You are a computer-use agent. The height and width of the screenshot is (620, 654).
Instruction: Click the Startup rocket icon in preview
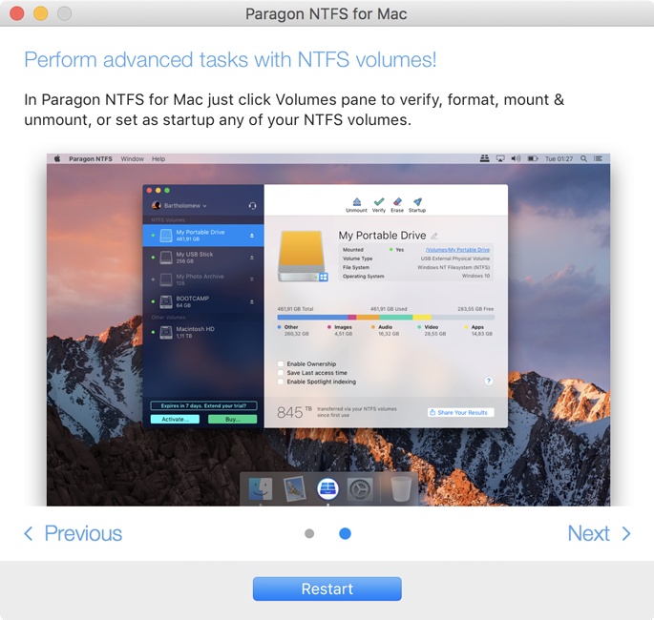click(x=417, y=204)
